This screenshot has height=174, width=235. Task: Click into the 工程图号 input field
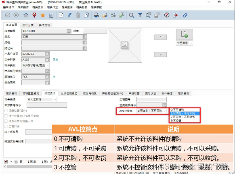pos(151,99)
